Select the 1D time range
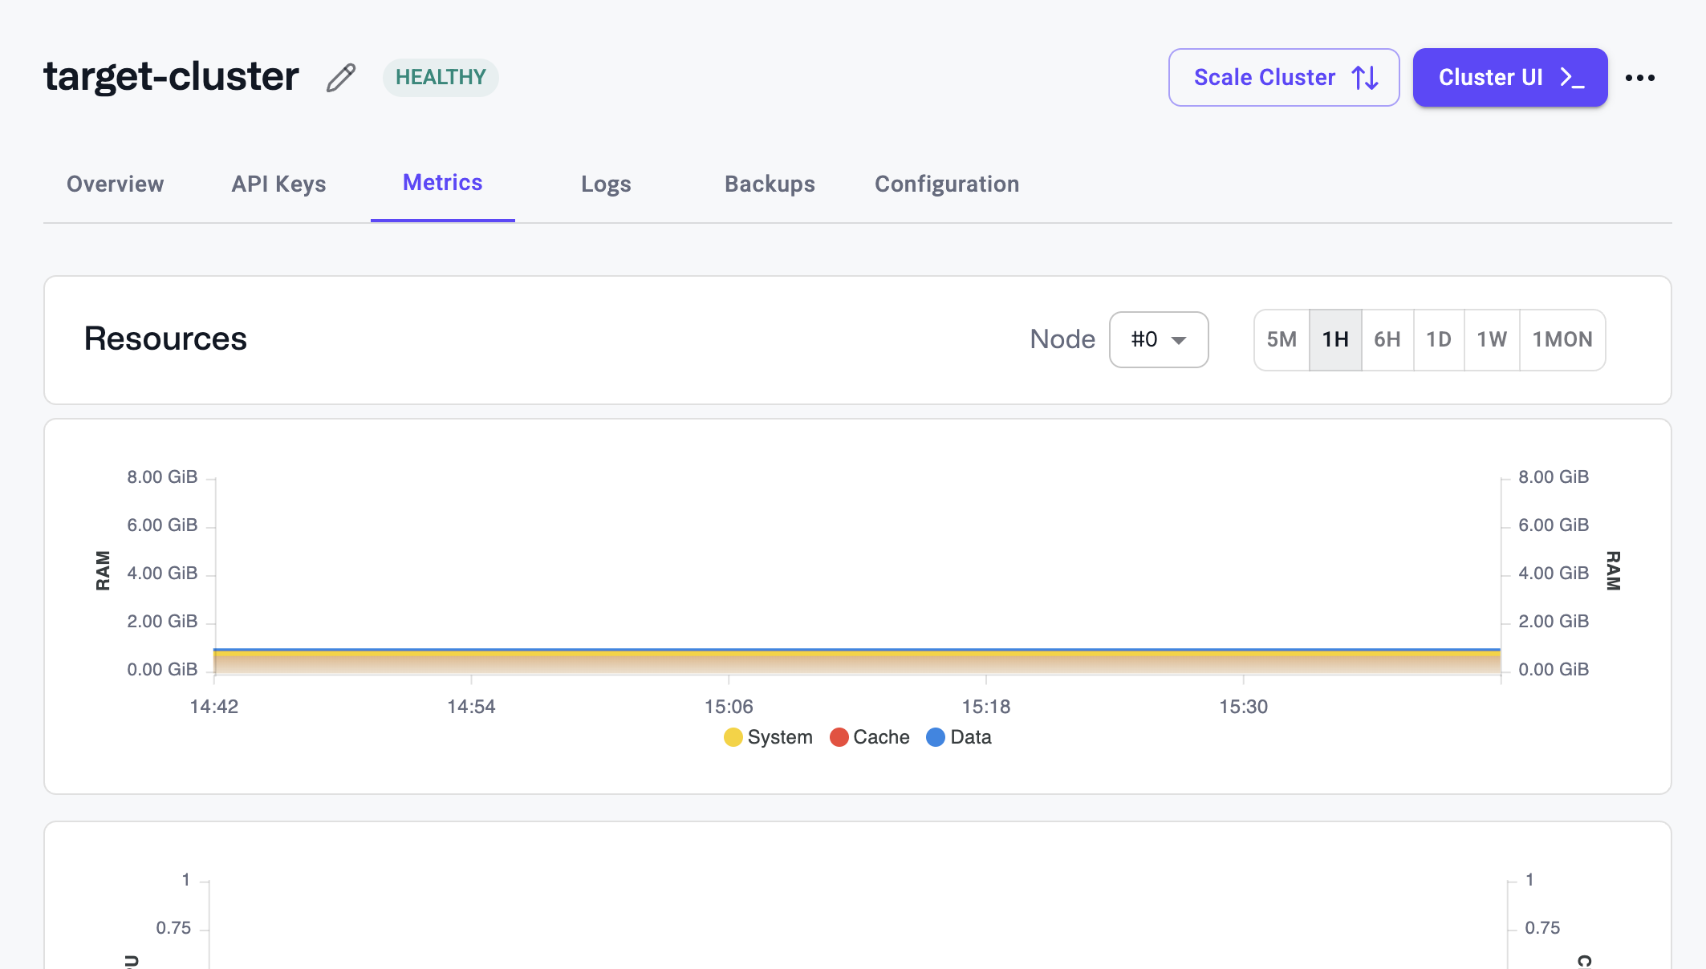Image resolution: width=1706 pixels, height=969 pixels. [1438, 340]
